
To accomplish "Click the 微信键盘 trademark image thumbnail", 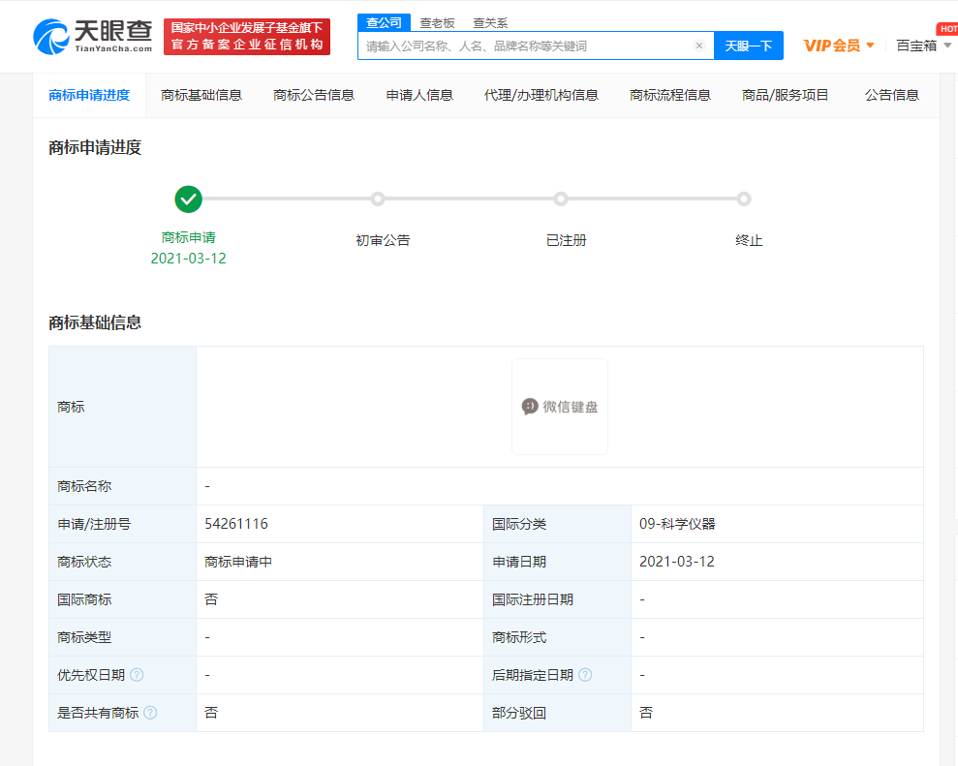I will coord(560,407).
